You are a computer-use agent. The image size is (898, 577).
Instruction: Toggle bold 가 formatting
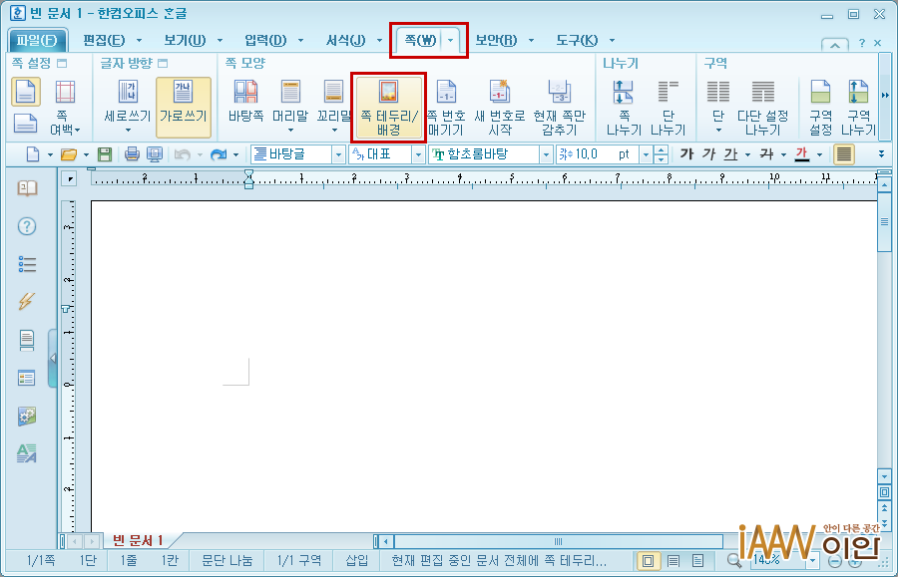686,153
